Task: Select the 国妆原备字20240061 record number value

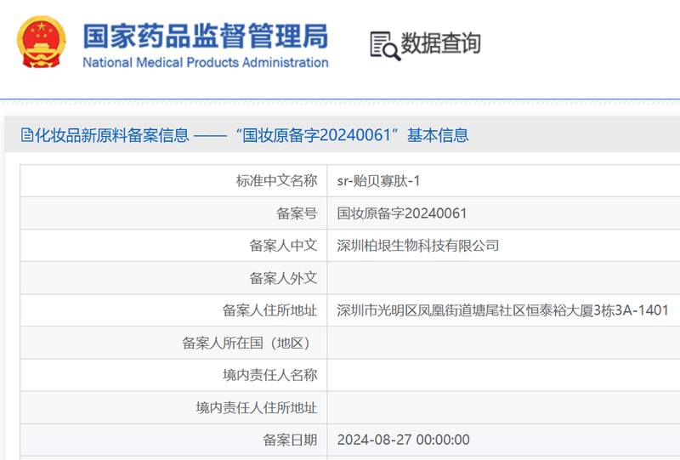Action: [x=402, y=213]
